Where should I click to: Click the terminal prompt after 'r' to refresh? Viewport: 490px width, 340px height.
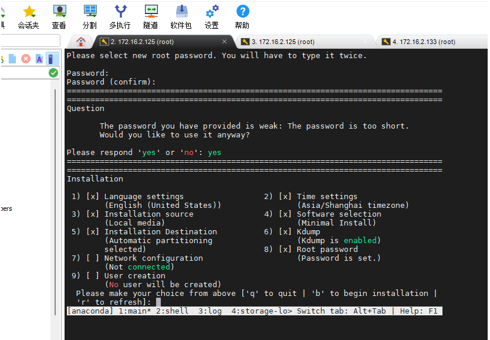pos(158,302)
